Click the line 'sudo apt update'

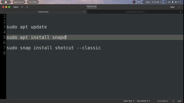27,27
